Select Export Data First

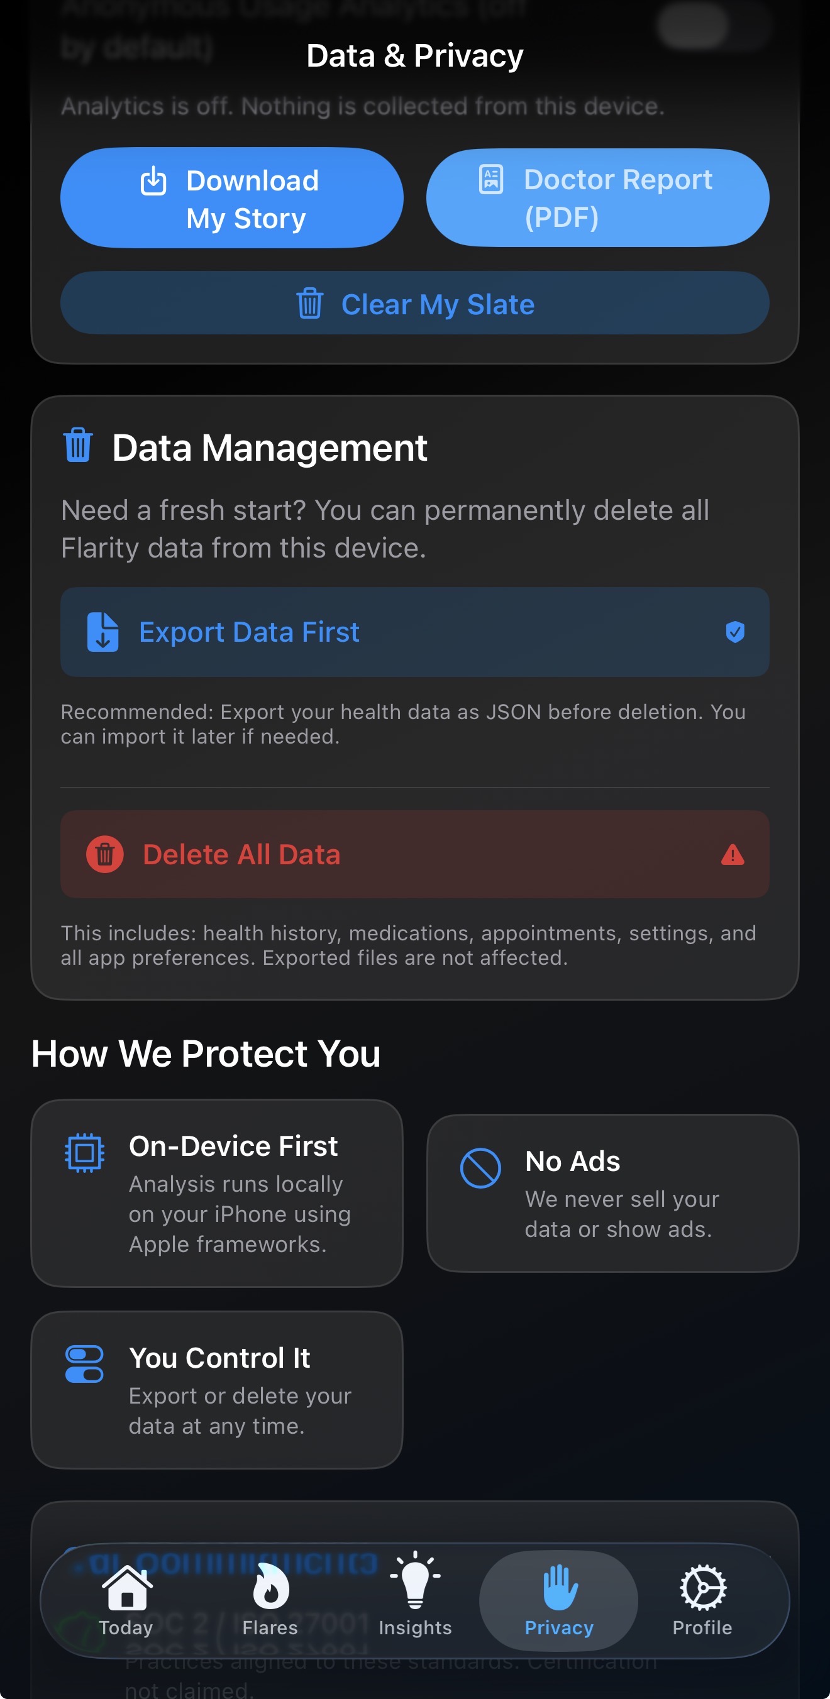pos(415,632)
